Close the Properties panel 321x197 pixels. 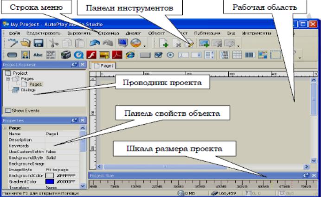coord(82,121)
